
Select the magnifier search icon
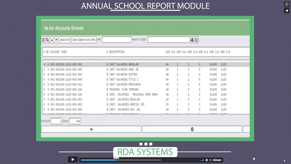(47, 40)
